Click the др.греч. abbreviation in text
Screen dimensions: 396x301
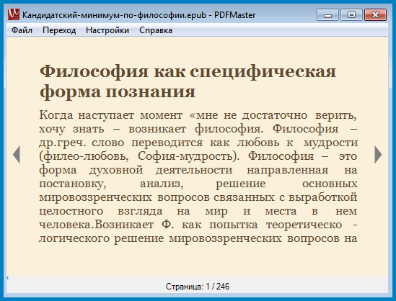point(62,143)
